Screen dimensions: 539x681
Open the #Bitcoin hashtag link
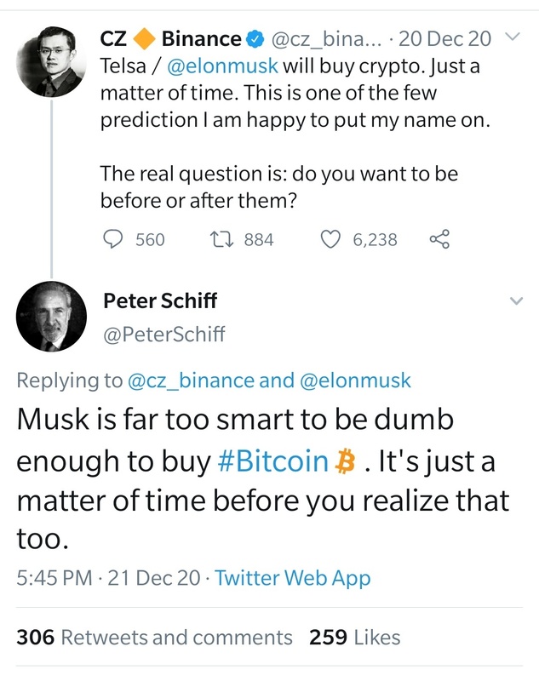pyautogui.click(x=272, y=462)
